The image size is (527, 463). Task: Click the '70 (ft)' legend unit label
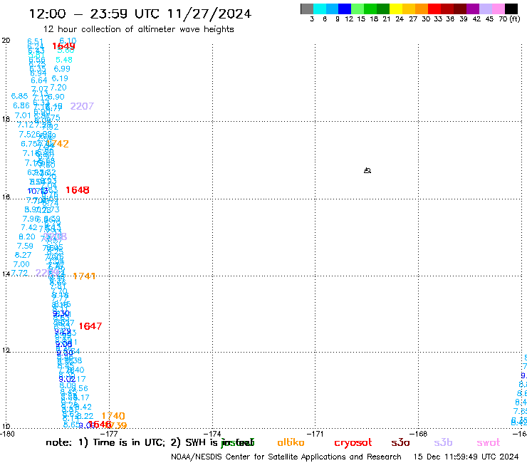(x=509, y=19)
